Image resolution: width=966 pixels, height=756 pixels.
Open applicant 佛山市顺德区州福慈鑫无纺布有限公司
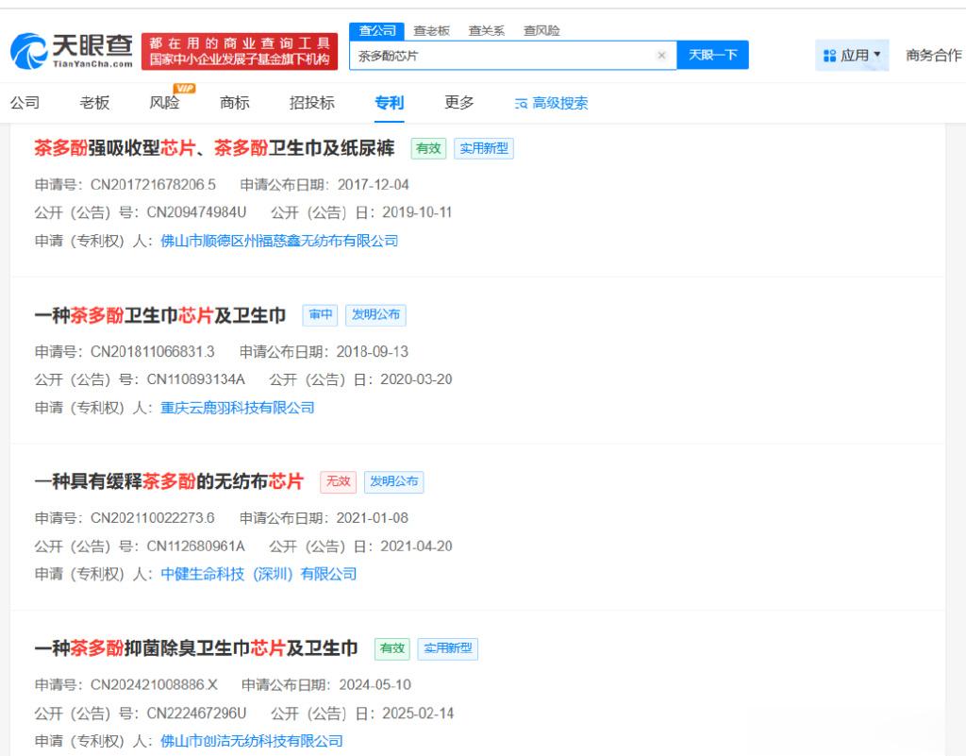click(x=279, y=241)
